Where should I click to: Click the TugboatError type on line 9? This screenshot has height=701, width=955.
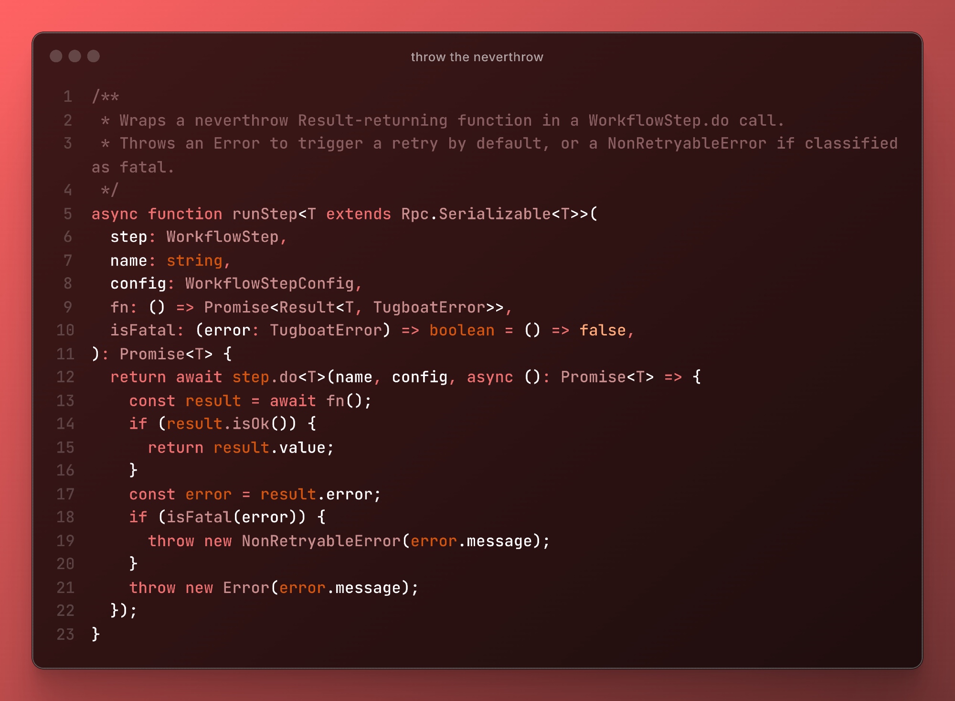coord(429,307)
